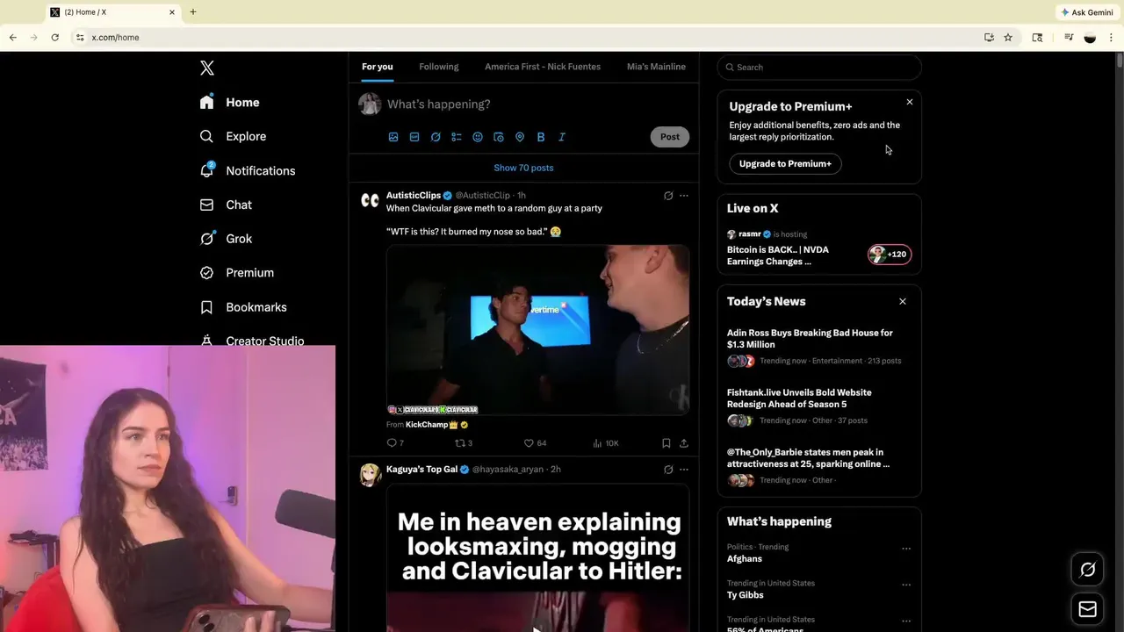The height and width of the screenshot is (632, 1124).
Task: Add media image icon in composer
Action: coord(393,137)
